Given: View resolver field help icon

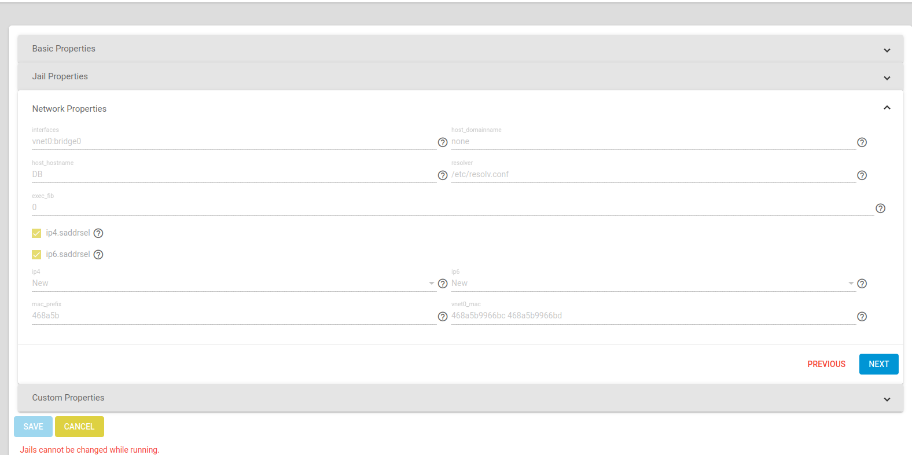Looking at the screenshot, I should pyautogui.click(x=862, y=175).
